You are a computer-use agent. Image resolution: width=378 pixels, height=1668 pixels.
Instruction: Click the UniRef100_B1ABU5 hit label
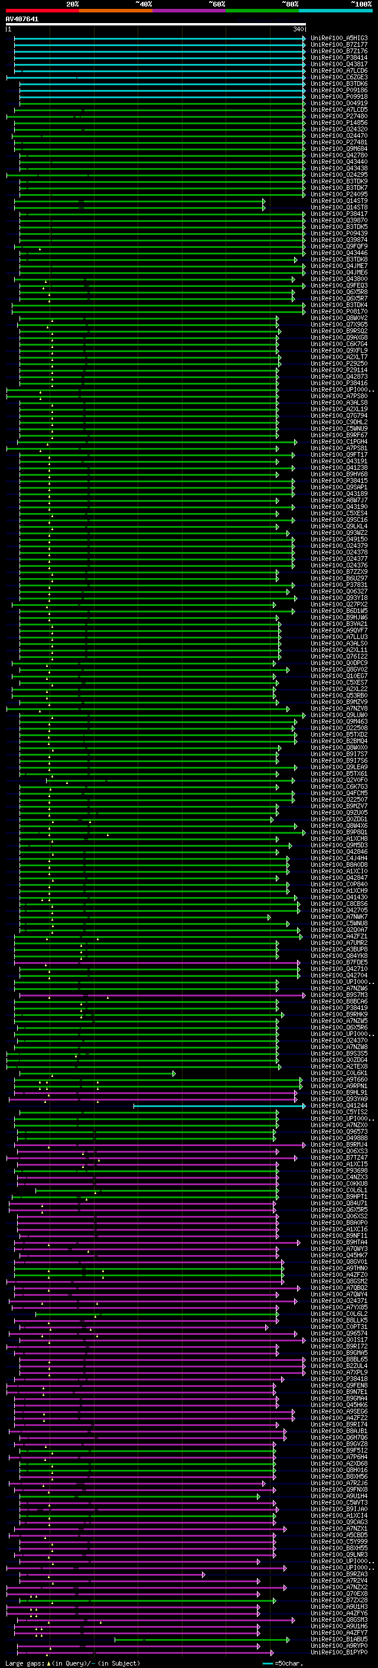coord(339,1640)
